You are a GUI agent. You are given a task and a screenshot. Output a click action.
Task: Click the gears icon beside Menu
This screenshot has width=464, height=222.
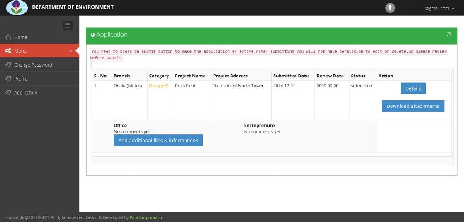(x=8, y=51)
